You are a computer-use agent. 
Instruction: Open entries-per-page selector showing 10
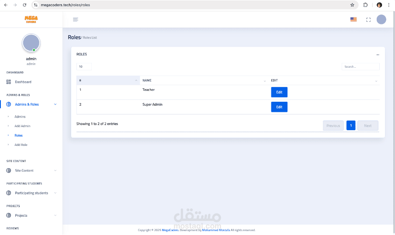coord(84,66)
